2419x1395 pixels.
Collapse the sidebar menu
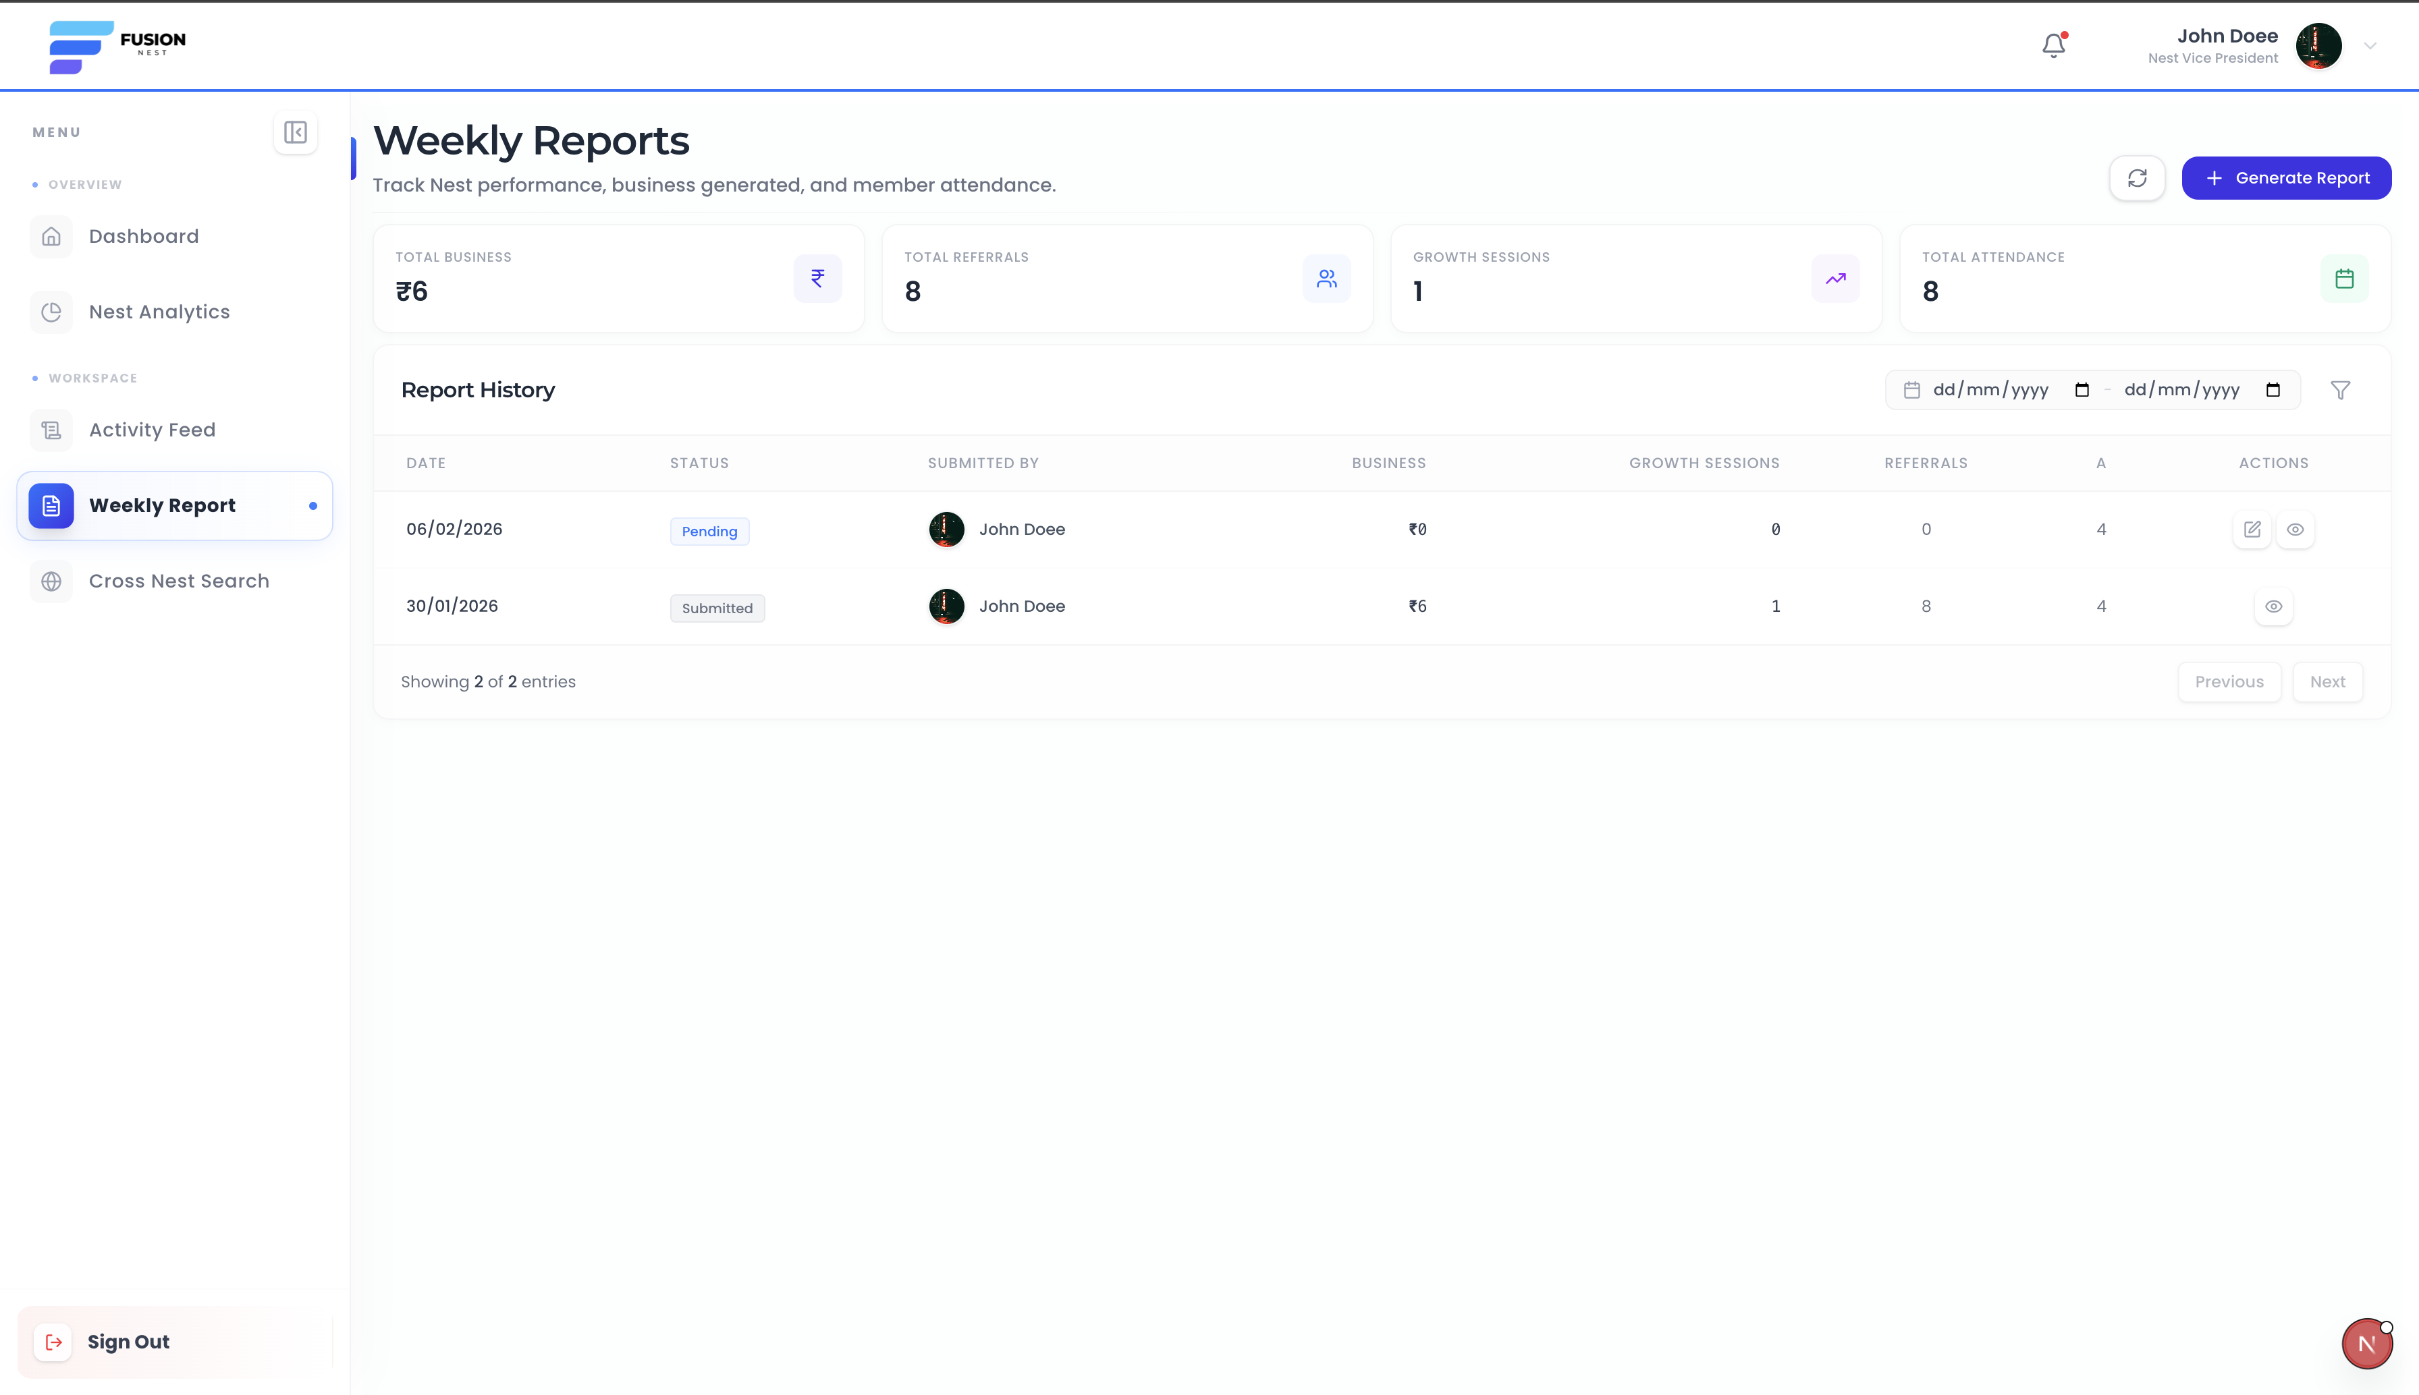pos(296,132)
